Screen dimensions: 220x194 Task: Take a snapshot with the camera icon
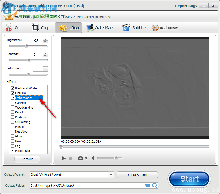point(81,158)
